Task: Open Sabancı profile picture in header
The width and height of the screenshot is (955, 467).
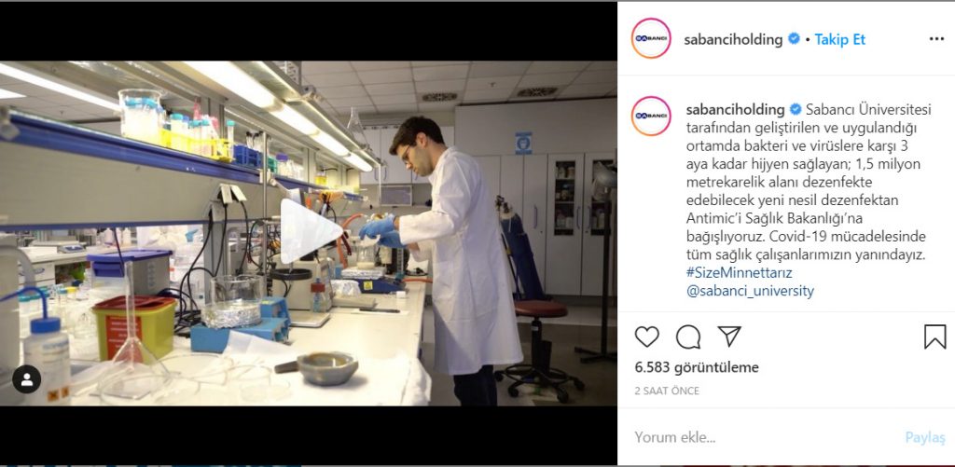Action: coord(651,38)
